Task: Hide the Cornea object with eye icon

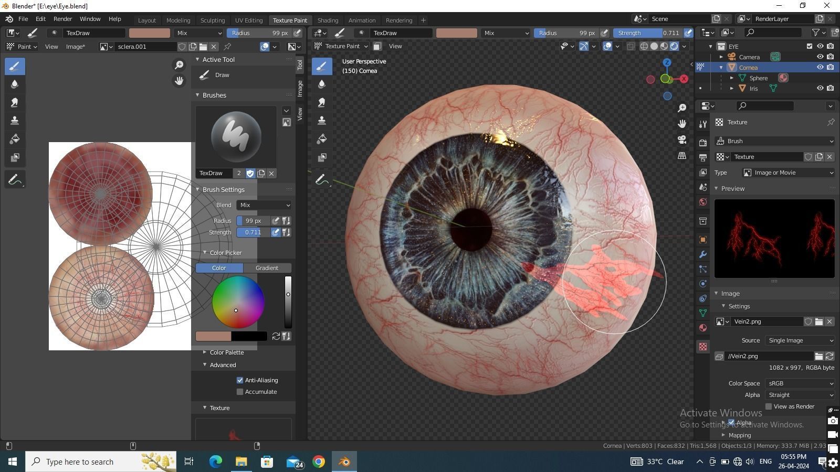Action: (820, 67)
